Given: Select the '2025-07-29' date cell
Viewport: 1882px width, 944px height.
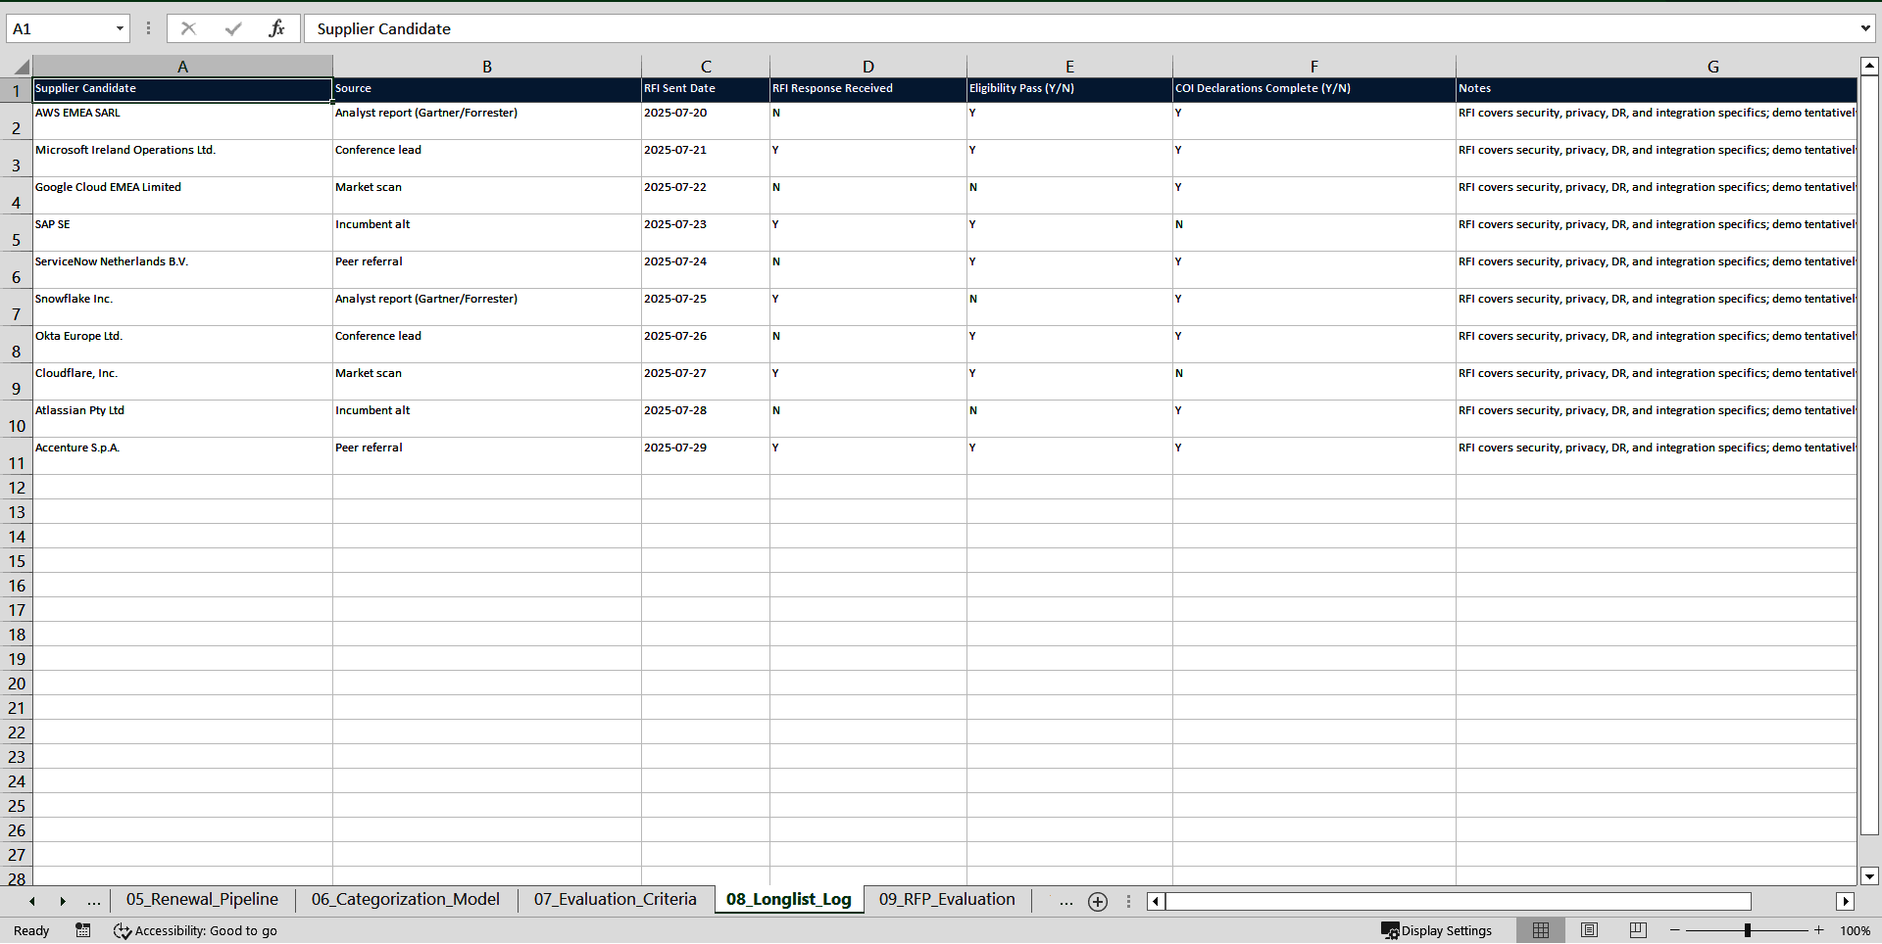Looking at the screenshot, I should click(x=705, y=456).
